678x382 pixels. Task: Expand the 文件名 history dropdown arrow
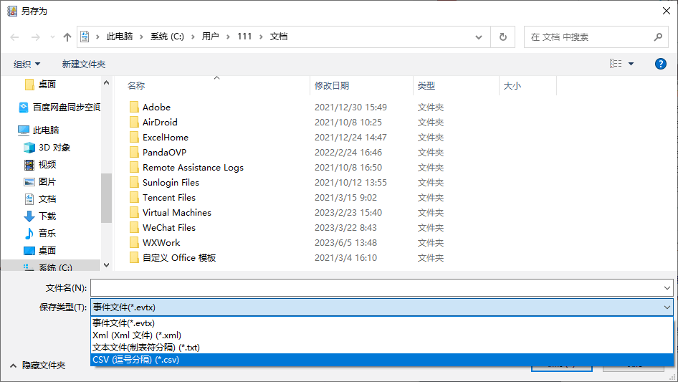pyautogui.click(x=667, y=287)
